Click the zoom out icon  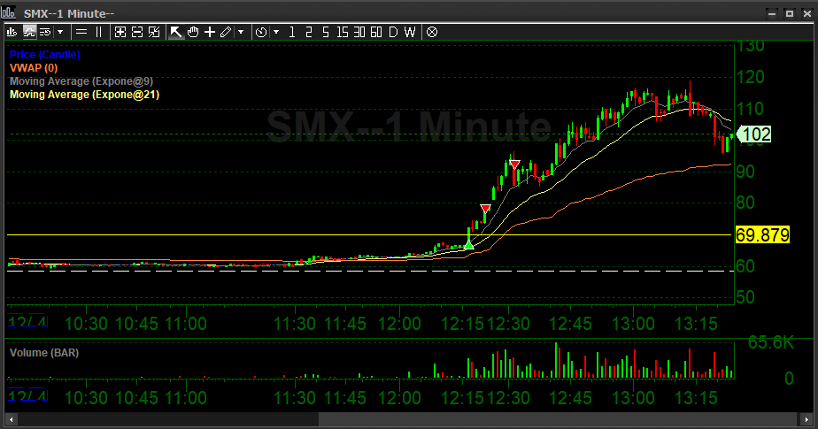pos(137,33)
